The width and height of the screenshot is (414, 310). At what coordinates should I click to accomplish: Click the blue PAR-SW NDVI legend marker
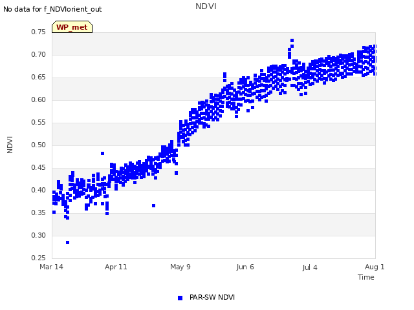point(180,298)
